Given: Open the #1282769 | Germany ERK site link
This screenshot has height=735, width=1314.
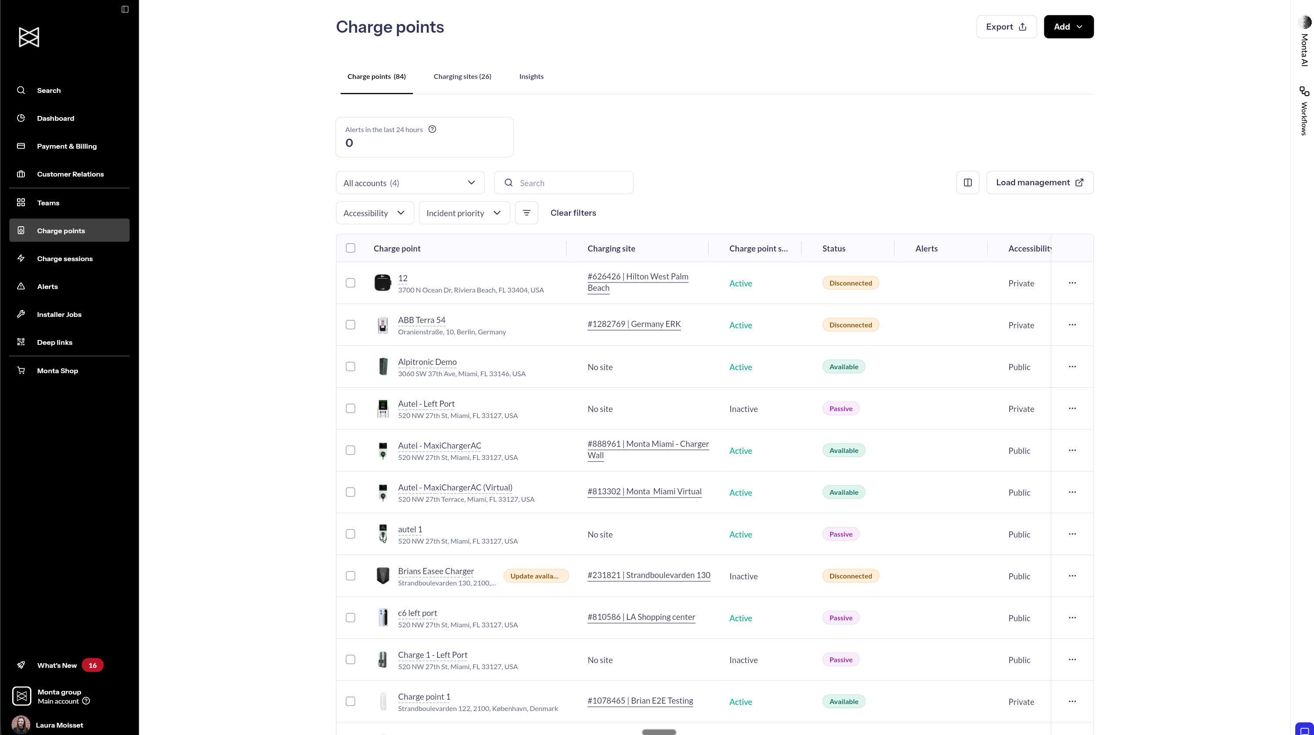Looking at the screenshot, I should 634,324.
